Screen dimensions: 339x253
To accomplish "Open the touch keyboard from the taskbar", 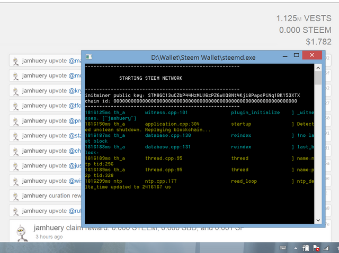I will (283, 248).
